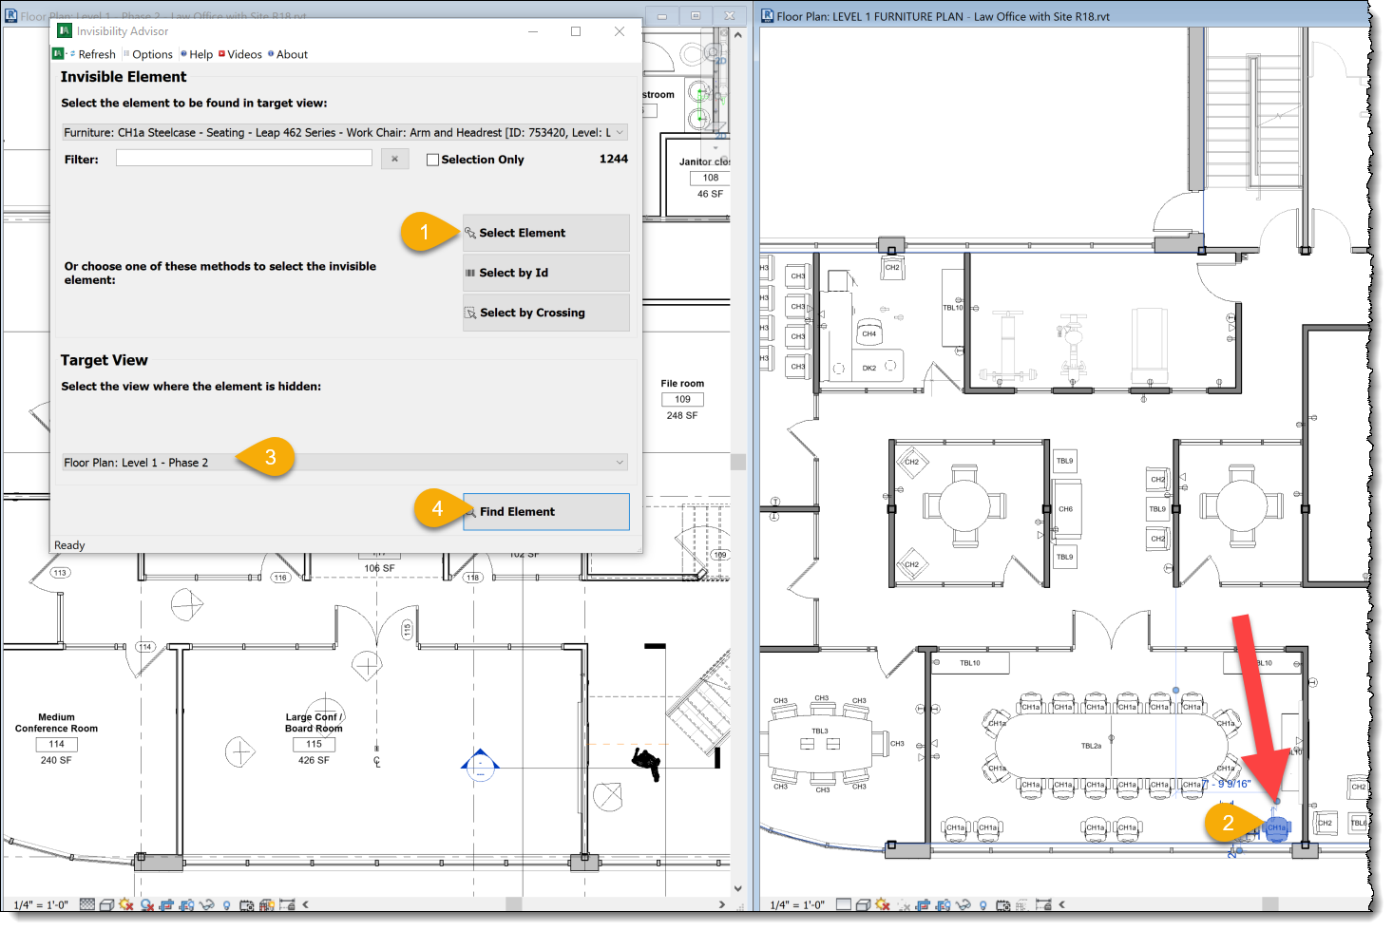
Task: Change Visual Style using the cube icon
Action: coord(107,904)
